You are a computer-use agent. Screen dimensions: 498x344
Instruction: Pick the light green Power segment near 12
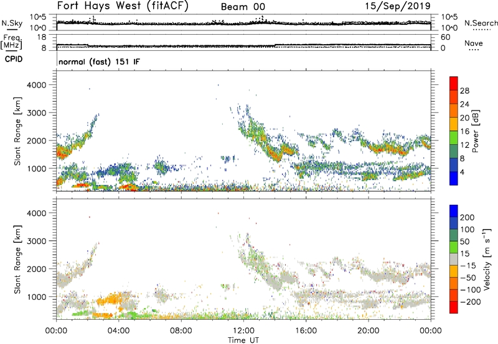[x=454, y=138]
